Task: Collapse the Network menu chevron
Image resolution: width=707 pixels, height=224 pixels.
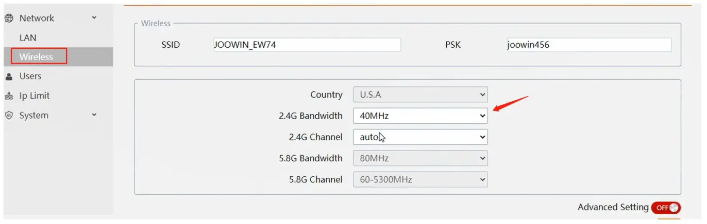Action: coord(94,18)
